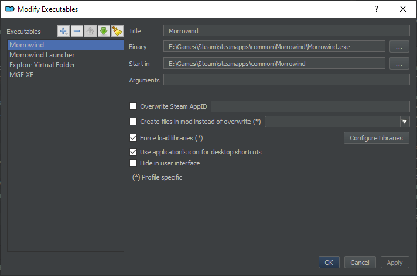
Task: Click the move executable down green arrow
Action: click(x=104, y=31)
